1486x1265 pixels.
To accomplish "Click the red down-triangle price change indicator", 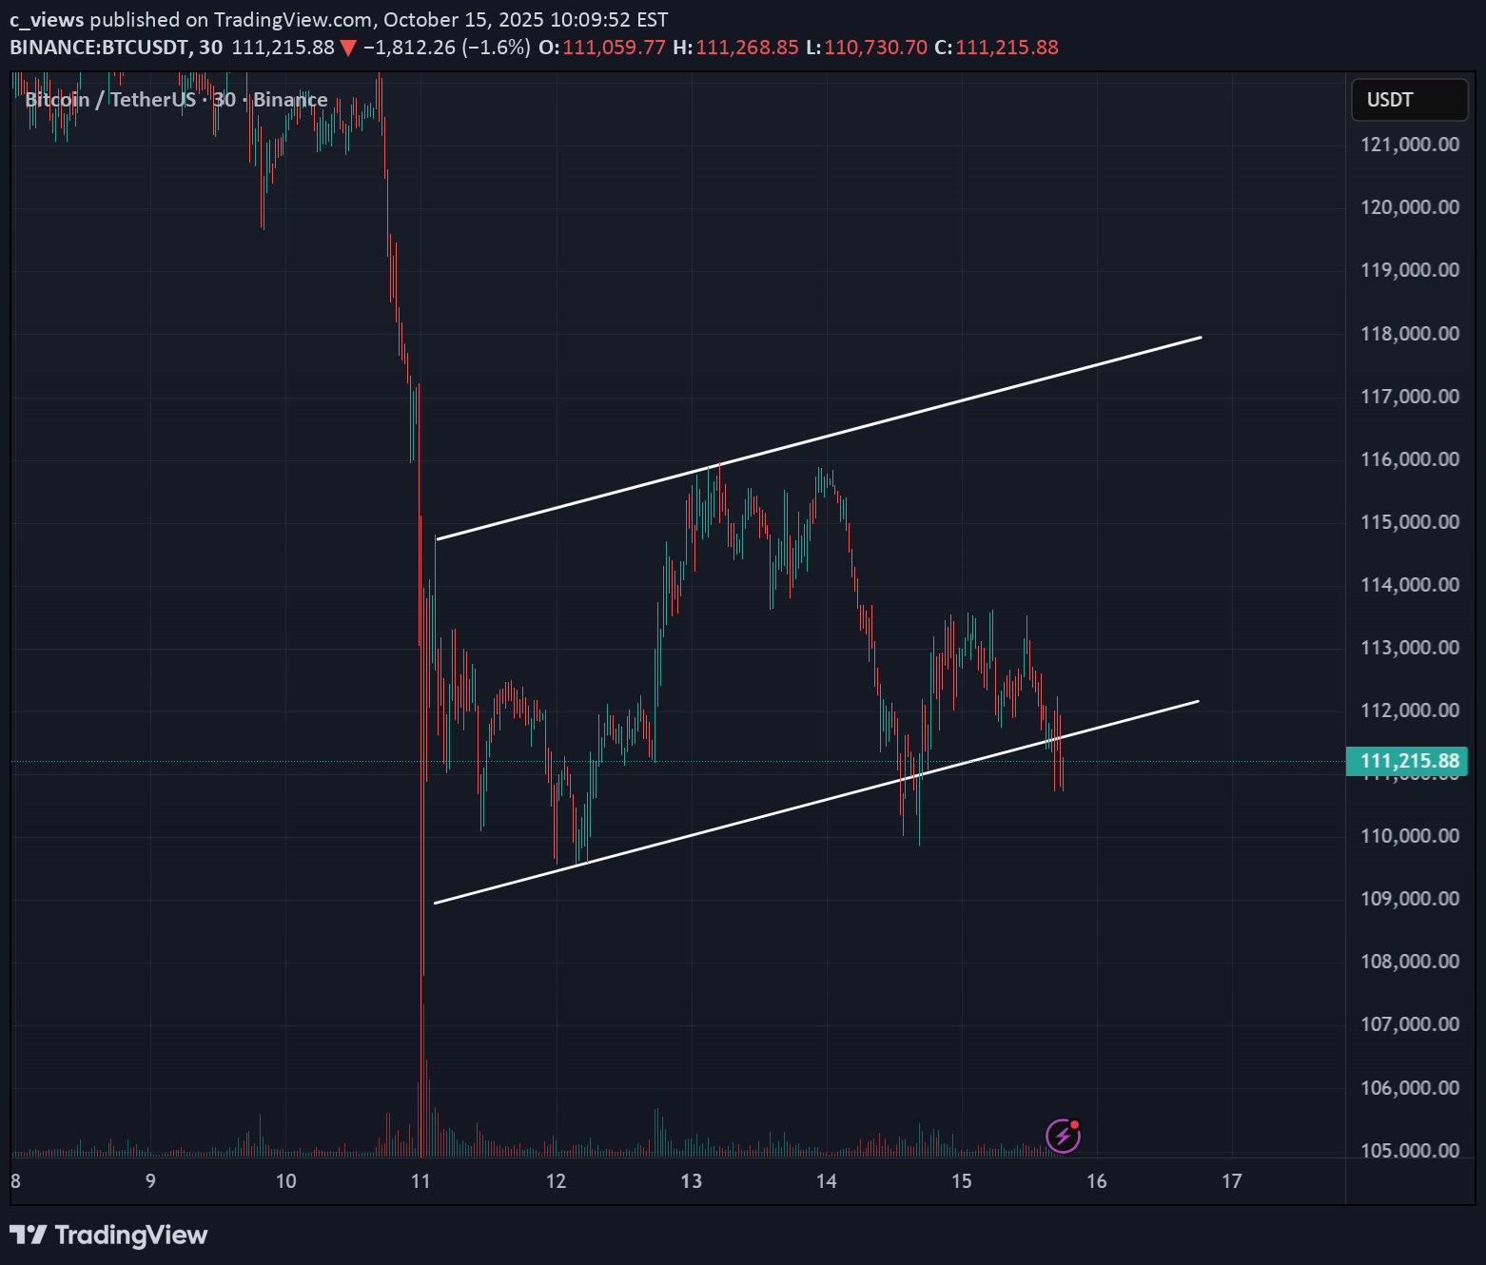I will click(348, 48).
